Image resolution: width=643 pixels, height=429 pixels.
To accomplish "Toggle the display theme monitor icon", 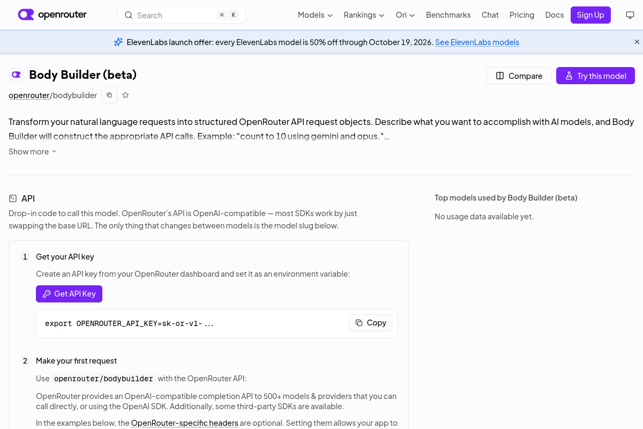I will point(630,15).
